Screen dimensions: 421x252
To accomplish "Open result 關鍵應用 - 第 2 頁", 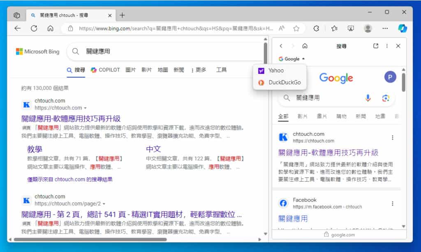I will pos(132,214).
